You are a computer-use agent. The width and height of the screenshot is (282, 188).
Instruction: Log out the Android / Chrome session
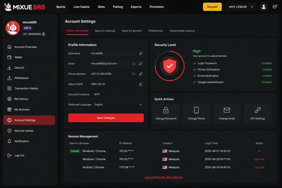click(259, 167)
